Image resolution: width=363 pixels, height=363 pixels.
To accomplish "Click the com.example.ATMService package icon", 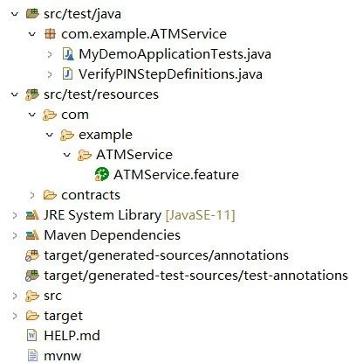I will [x=50, y=34].
